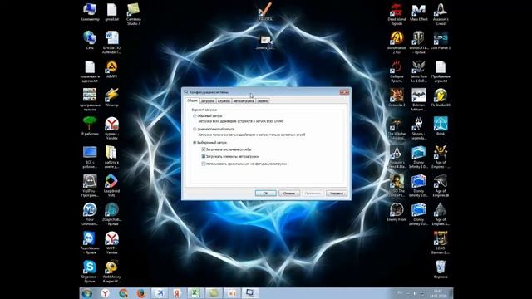Open the Windows Start menu
This screenshot has width=532, height=299.
point(87,293)
